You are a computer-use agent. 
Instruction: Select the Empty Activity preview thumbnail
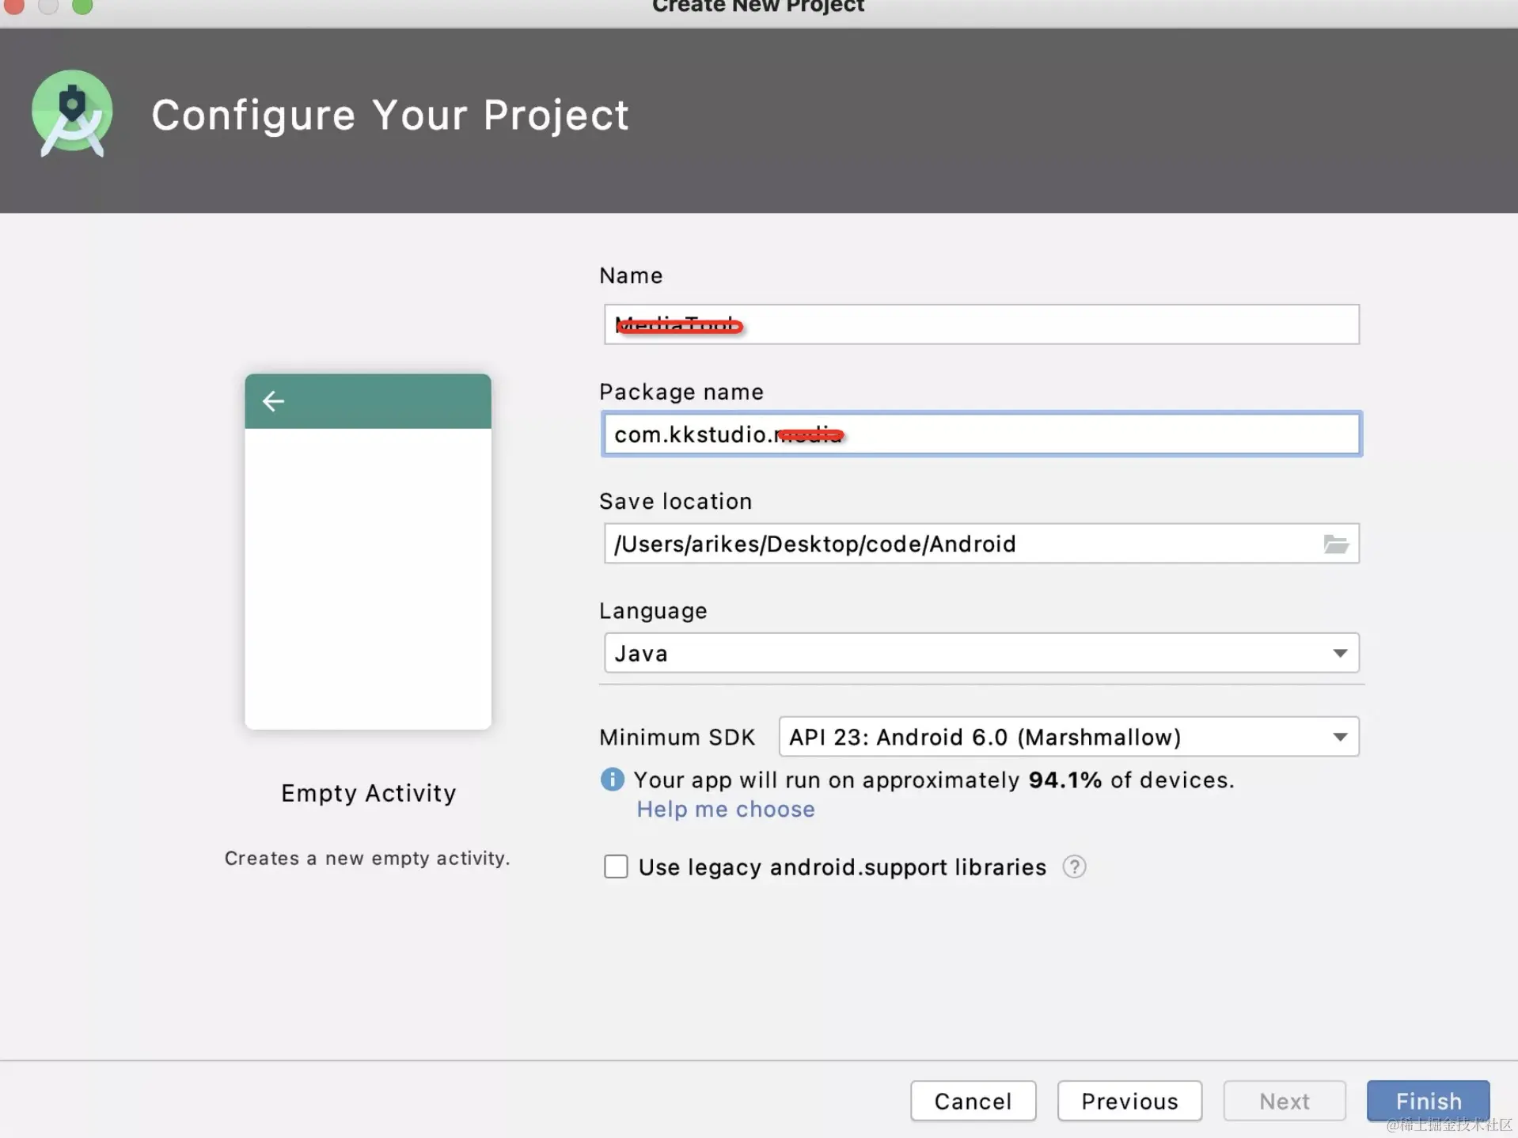point(368,552)
